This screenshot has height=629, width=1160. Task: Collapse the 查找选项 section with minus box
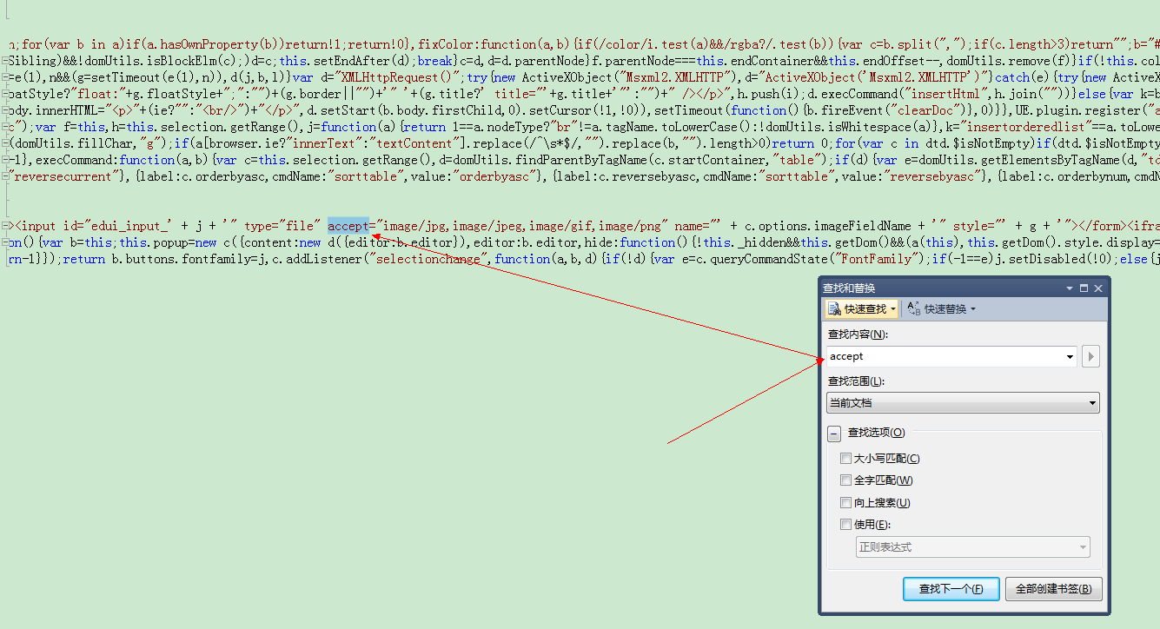pos(834,433)
